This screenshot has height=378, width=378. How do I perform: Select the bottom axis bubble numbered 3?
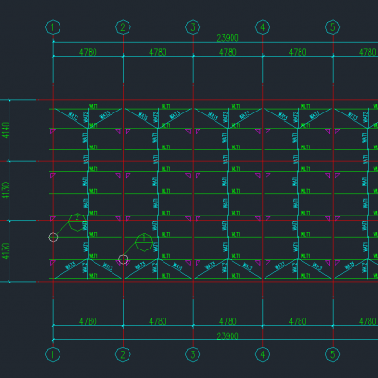(193, 354)
